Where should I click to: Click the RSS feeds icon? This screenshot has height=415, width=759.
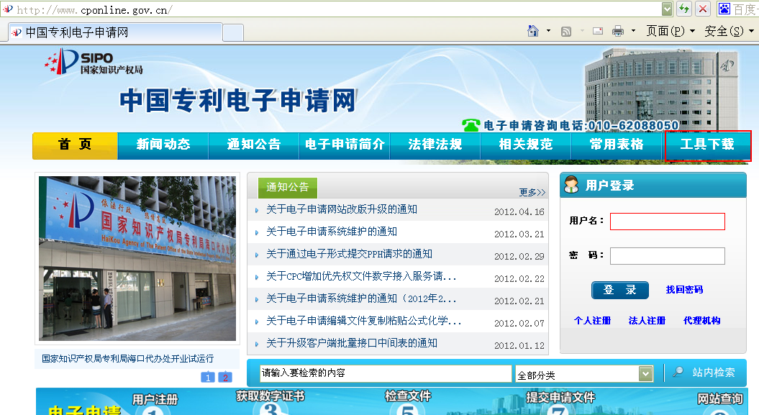point(566,31)
